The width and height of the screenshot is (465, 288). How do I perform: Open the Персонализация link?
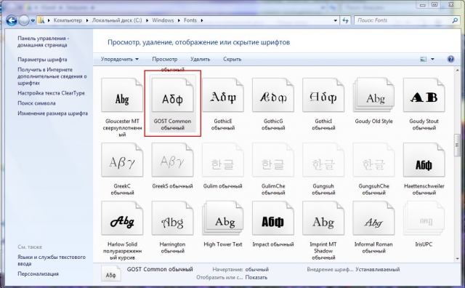click(38, 273)
